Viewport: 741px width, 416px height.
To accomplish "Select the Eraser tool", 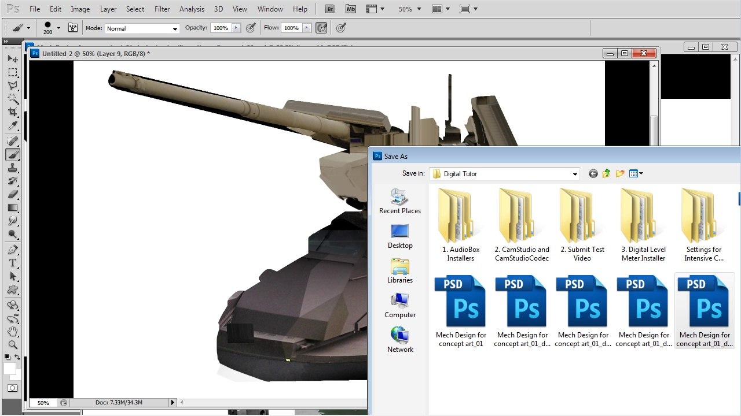I will [12, 194].
